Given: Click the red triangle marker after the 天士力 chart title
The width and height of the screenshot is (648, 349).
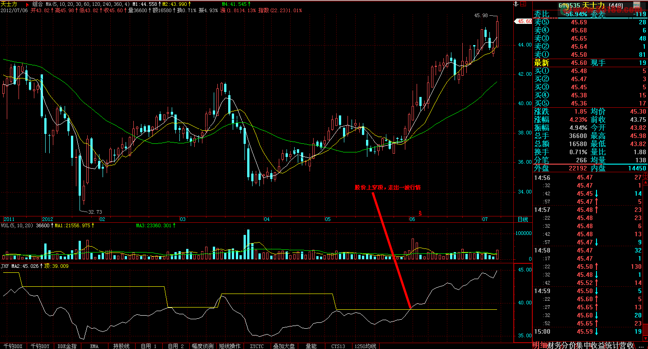Looking at the screenshot, I should pyautogui.click(x=27, y=4).
